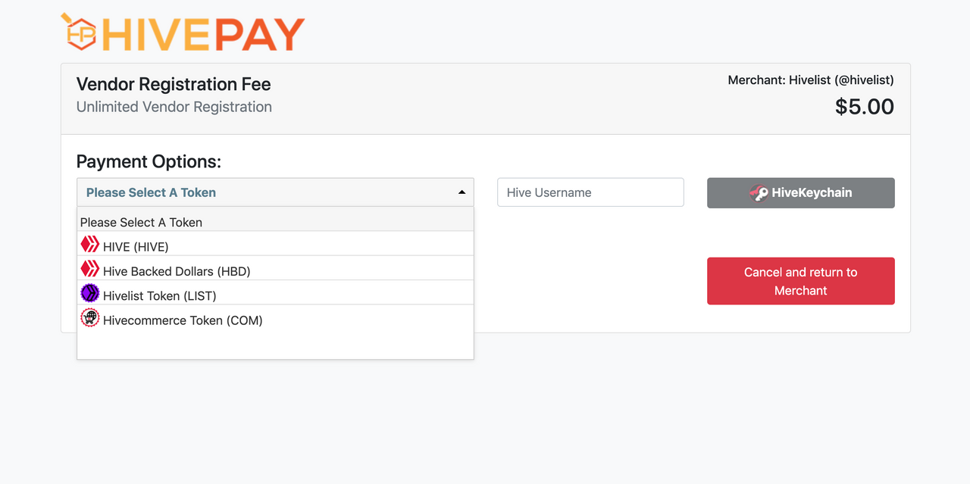Screen dimensions: 970x484
Task: Click the Hive Backed Dollars red icon
Action: click(90, 268)
